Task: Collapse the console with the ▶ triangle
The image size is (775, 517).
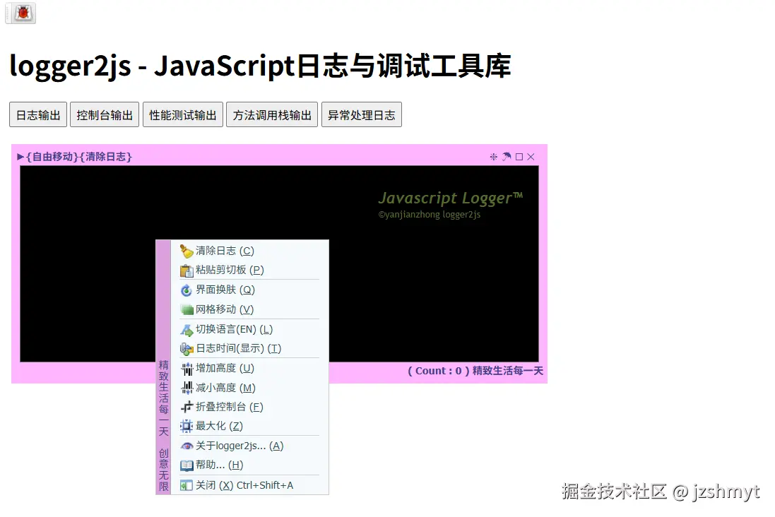Action: click(x=20, y=157)
